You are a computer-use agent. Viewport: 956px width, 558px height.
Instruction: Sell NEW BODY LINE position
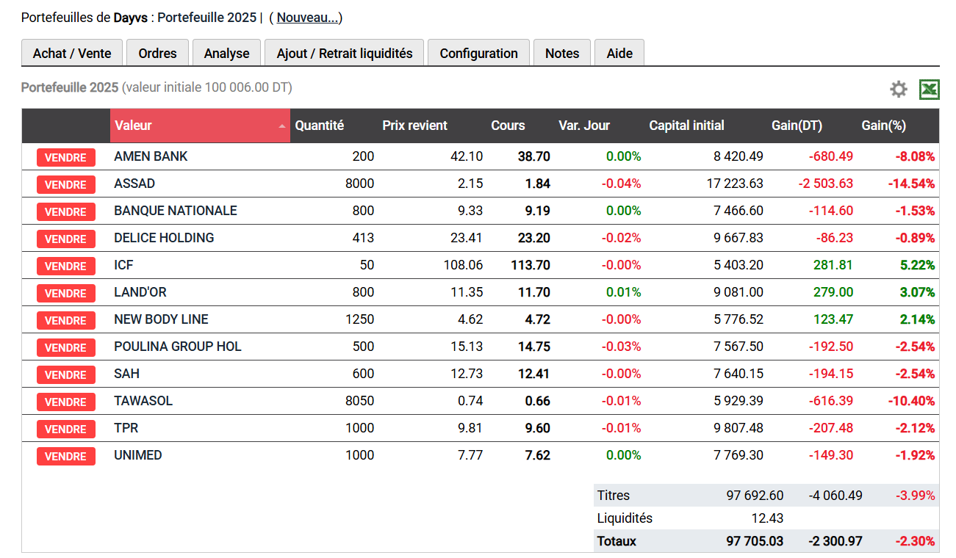66,320
